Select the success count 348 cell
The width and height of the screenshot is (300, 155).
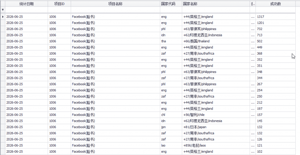(275, 72)
